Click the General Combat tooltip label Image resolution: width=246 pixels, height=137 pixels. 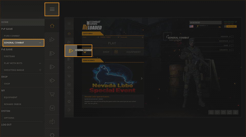pyautogui.click(x=83, y=50)
